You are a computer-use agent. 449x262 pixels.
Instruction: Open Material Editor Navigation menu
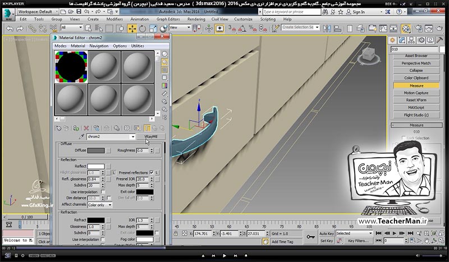pos(99,46)
